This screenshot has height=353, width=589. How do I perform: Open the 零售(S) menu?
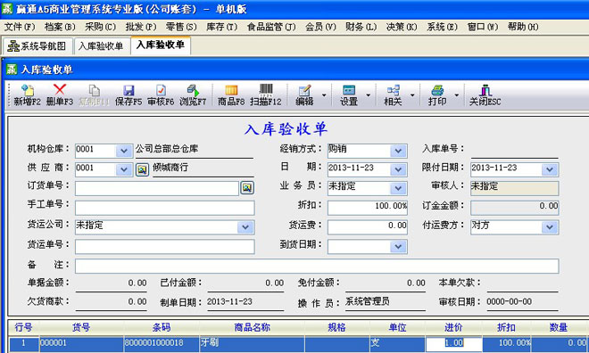click(181, 27)
